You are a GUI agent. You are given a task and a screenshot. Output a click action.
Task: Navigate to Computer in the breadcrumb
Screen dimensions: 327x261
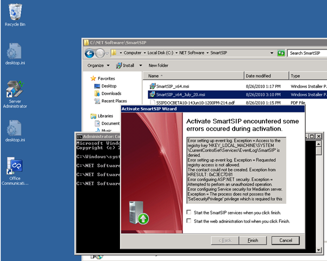[133, 53]
